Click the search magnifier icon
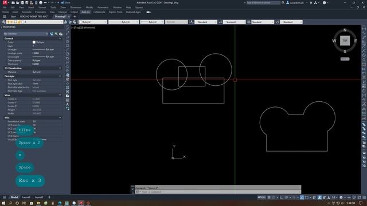Image resolution: width=367 pixels, height=206 pixels. 283,2
